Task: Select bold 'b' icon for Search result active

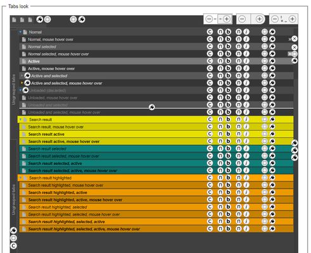Action: point(228,134)
